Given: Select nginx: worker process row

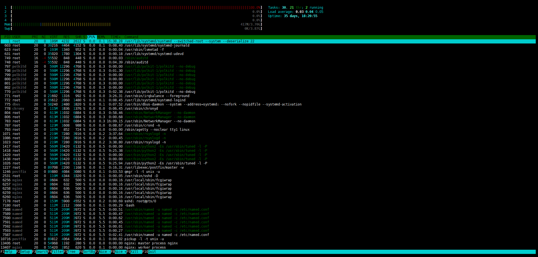Looking at the screenshot, I should 268,247.
